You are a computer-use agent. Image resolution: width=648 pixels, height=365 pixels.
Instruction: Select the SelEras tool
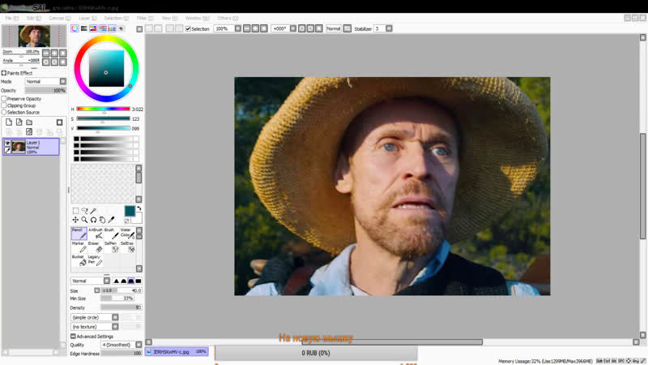tap(127, 247)
